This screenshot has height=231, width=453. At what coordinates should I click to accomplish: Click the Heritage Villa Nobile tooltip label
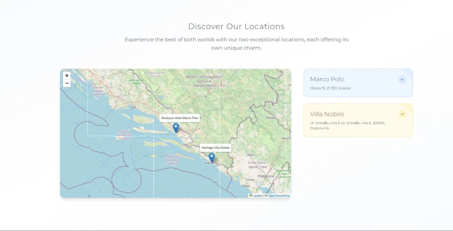point(215,148)
